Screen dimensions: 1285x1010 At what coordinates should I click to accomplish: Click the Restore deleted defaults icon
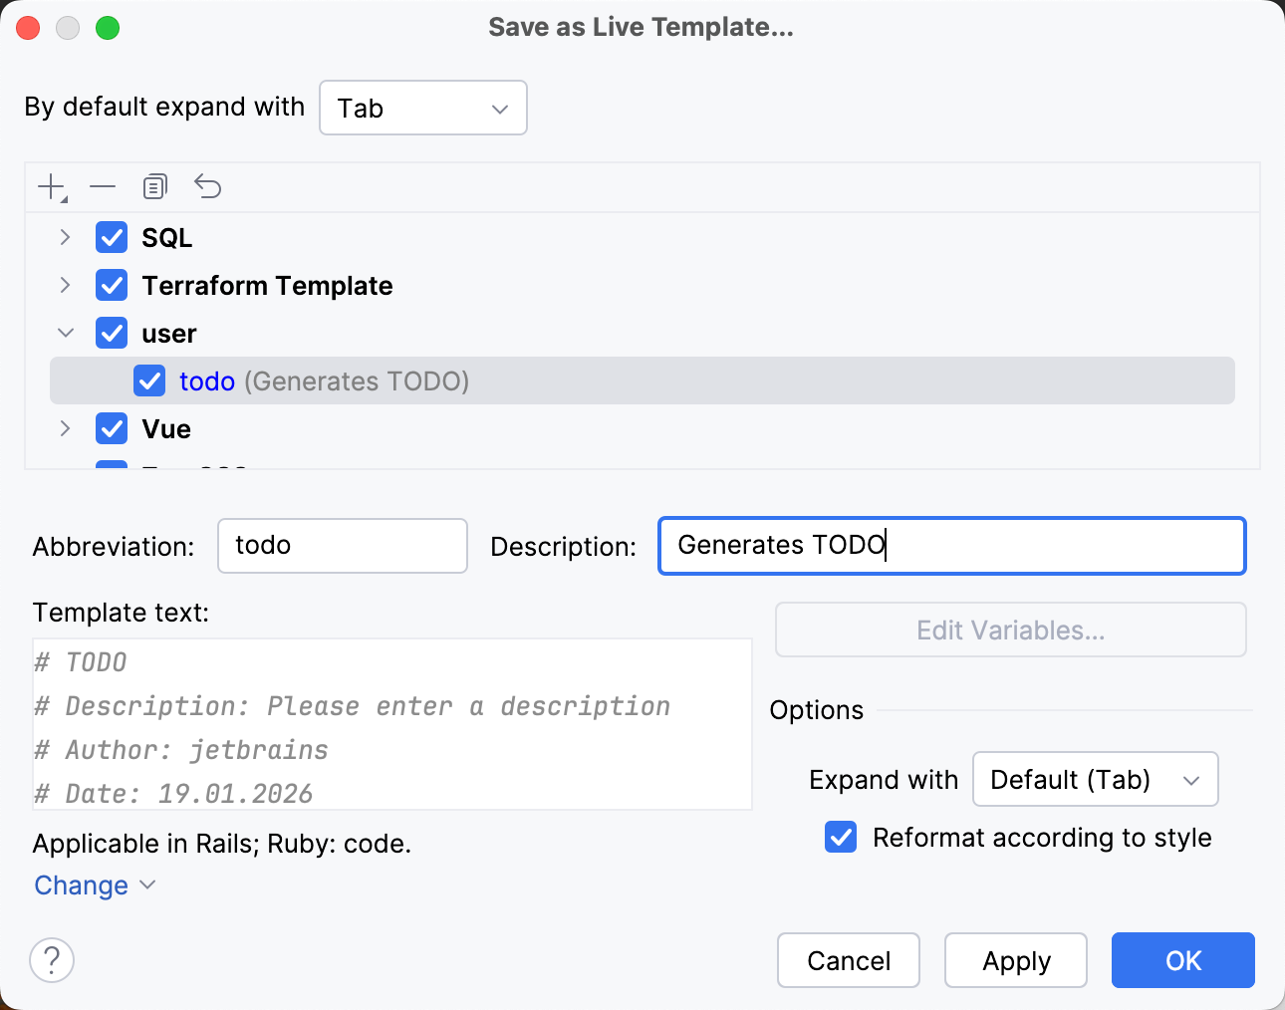(x=207, y=186)
